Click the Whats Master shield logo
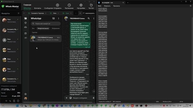 [x=3, y=6]
